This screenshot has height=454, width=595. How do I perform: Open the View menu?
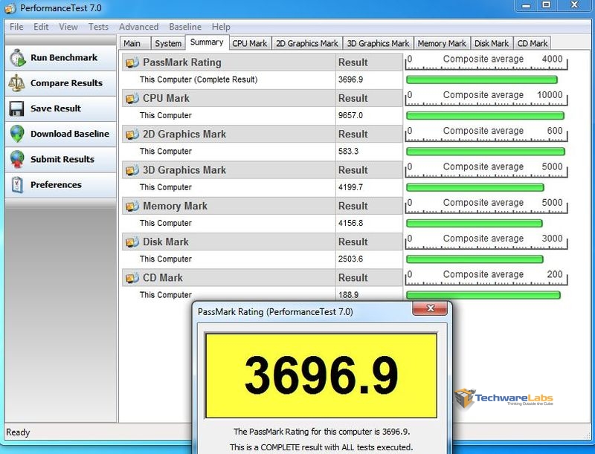[68, 27]
